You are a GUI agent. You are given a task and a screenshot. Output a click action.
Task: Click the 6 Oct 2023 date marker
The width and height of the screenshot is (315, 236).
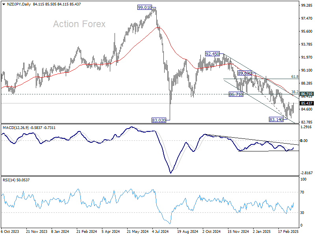pos(10,231)
